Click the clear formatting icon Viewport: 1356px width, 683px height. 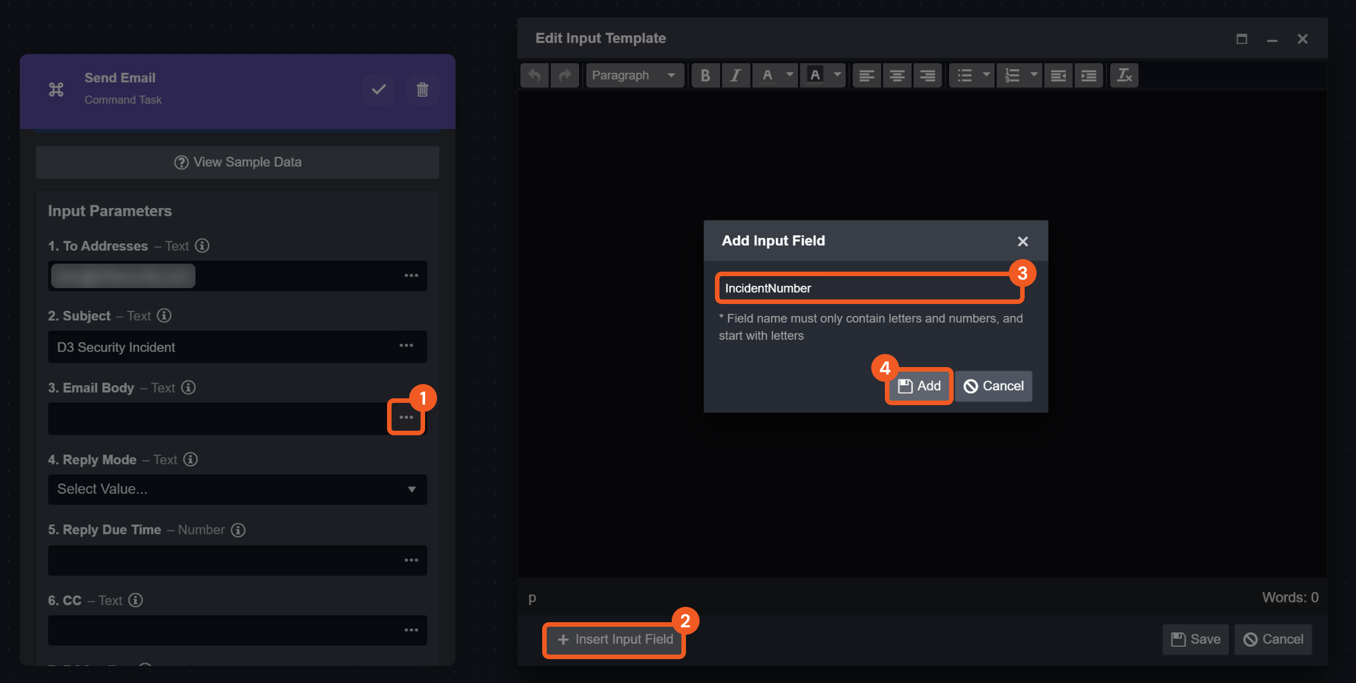pyautogui.click(x=1124, y=75)
